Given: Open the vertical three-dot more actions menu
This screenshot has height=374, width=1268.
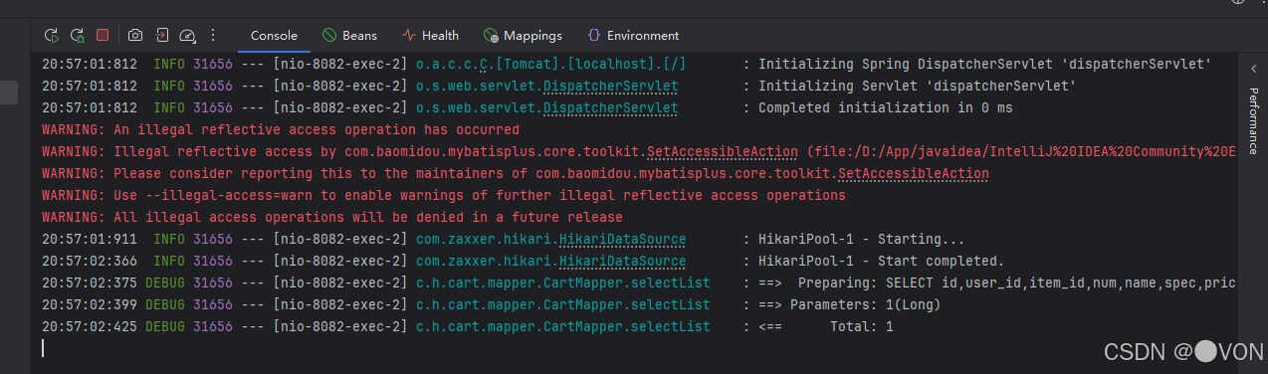Looking at the screenshot, I should pyautogui.click(x=212, y=35).
